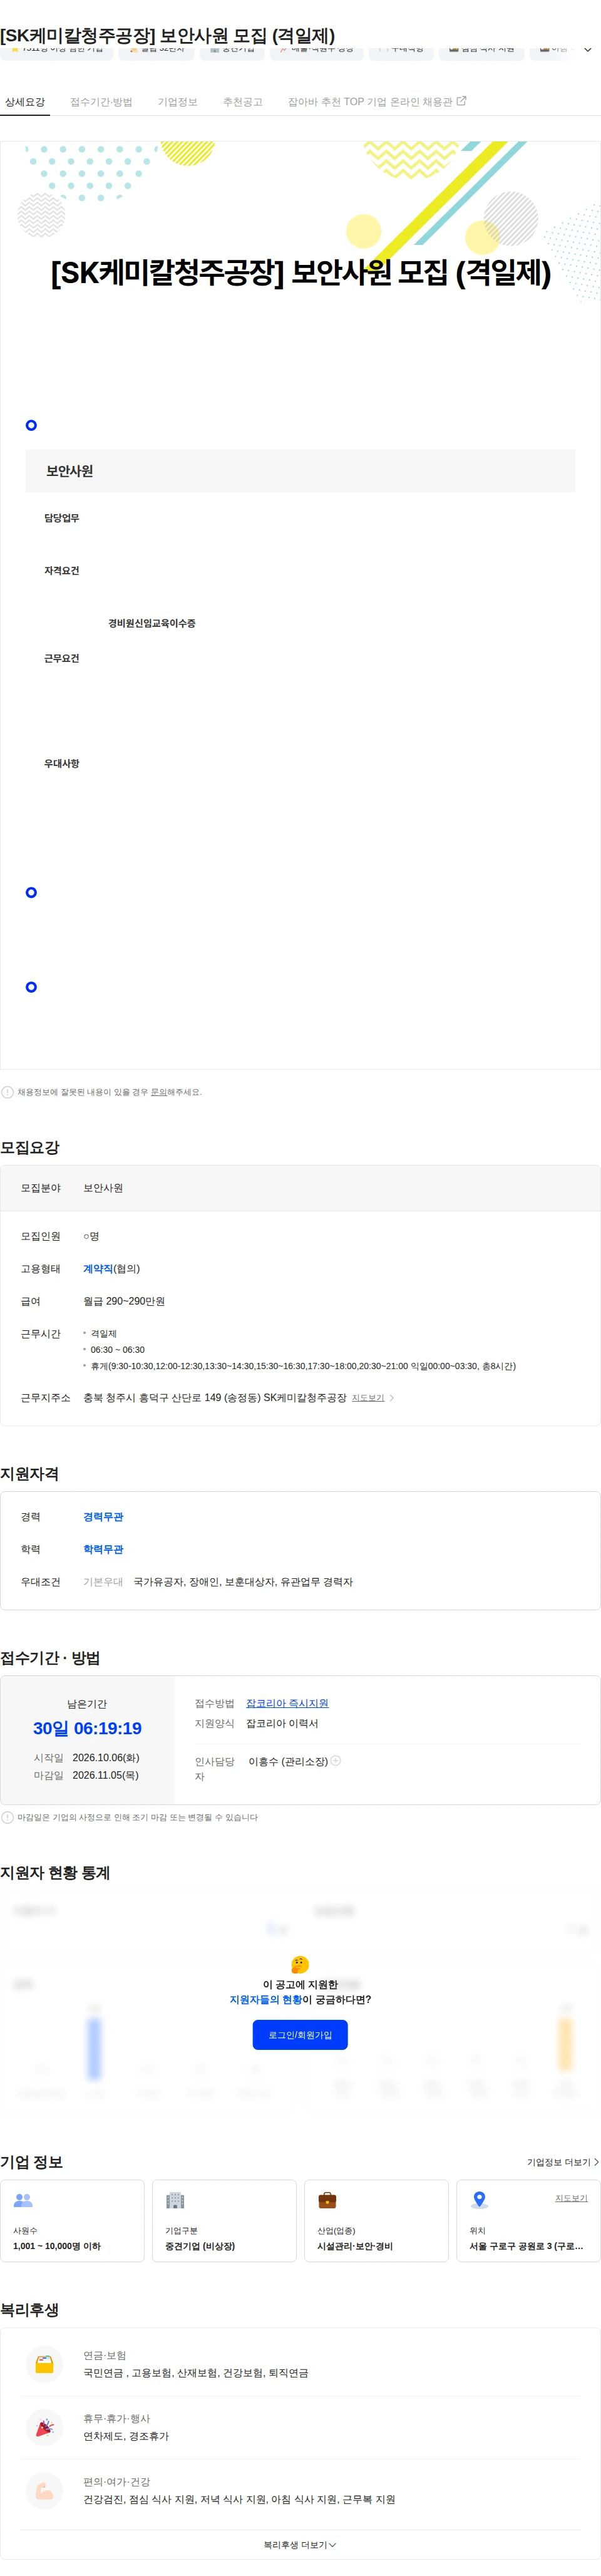Expand 복리후생 더보기
The height and width of the screenshot is (2576, 601).
pos(300,2545)
